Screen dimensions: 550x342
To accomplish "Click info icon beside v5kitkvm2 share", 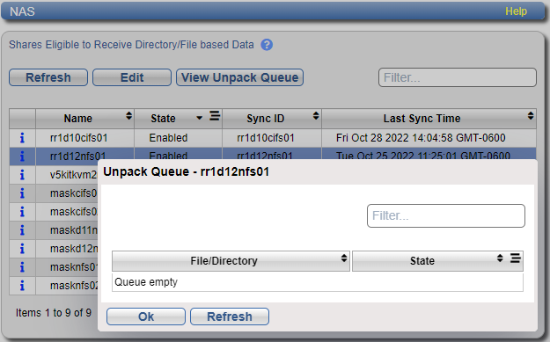I will tap(22, 174).
